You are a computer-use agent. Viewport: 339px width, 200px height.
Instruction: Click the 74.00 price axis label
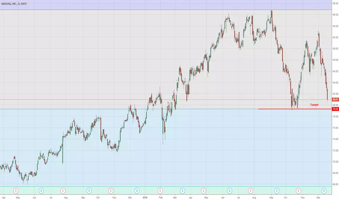tap(335, 139)
